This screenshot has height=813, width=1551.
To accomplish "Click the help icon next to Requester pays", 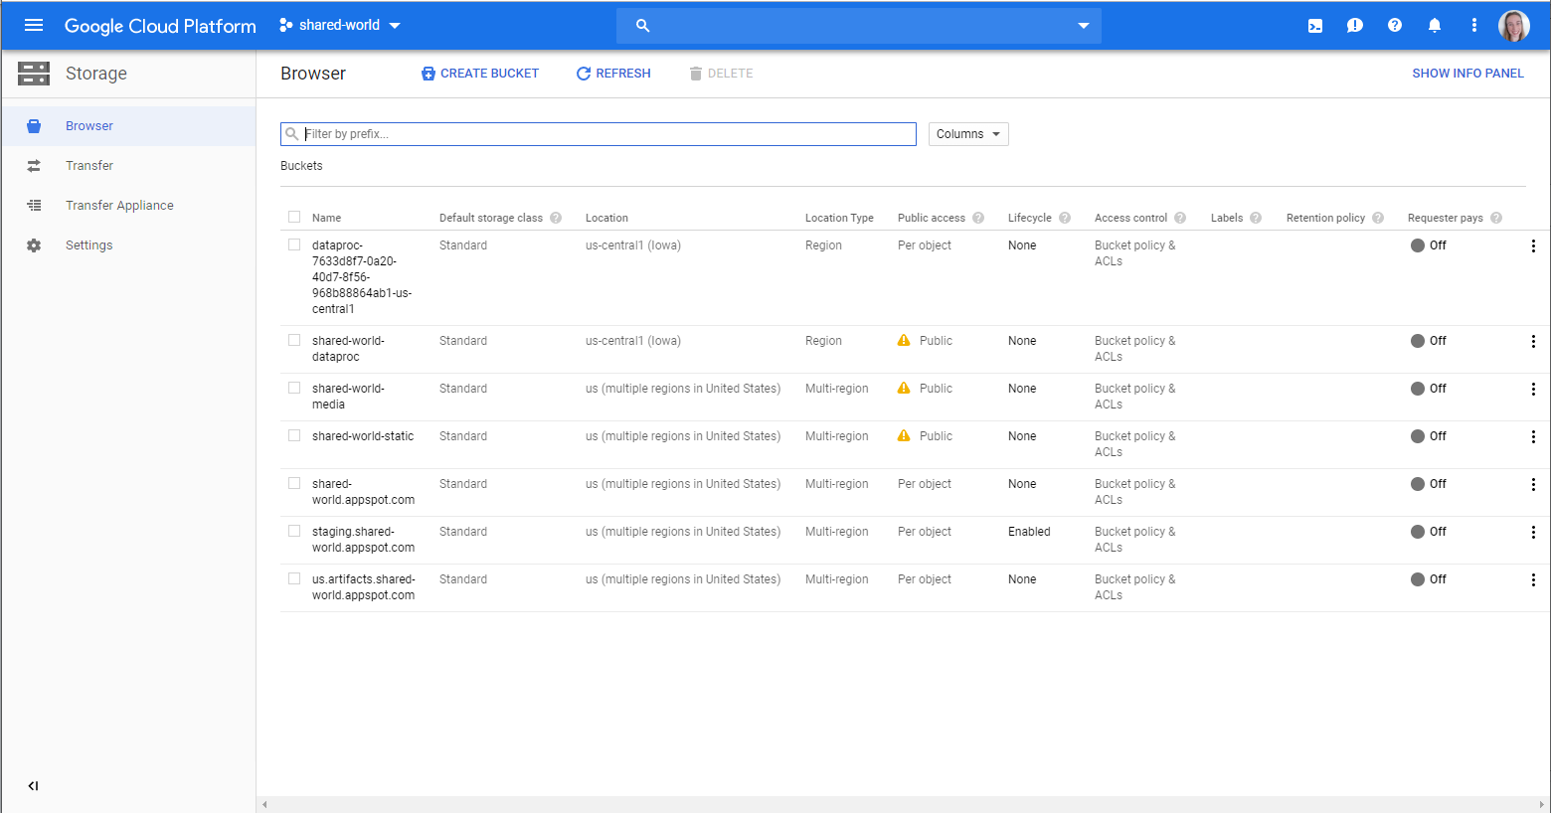I will click(x=1496, y=218).
